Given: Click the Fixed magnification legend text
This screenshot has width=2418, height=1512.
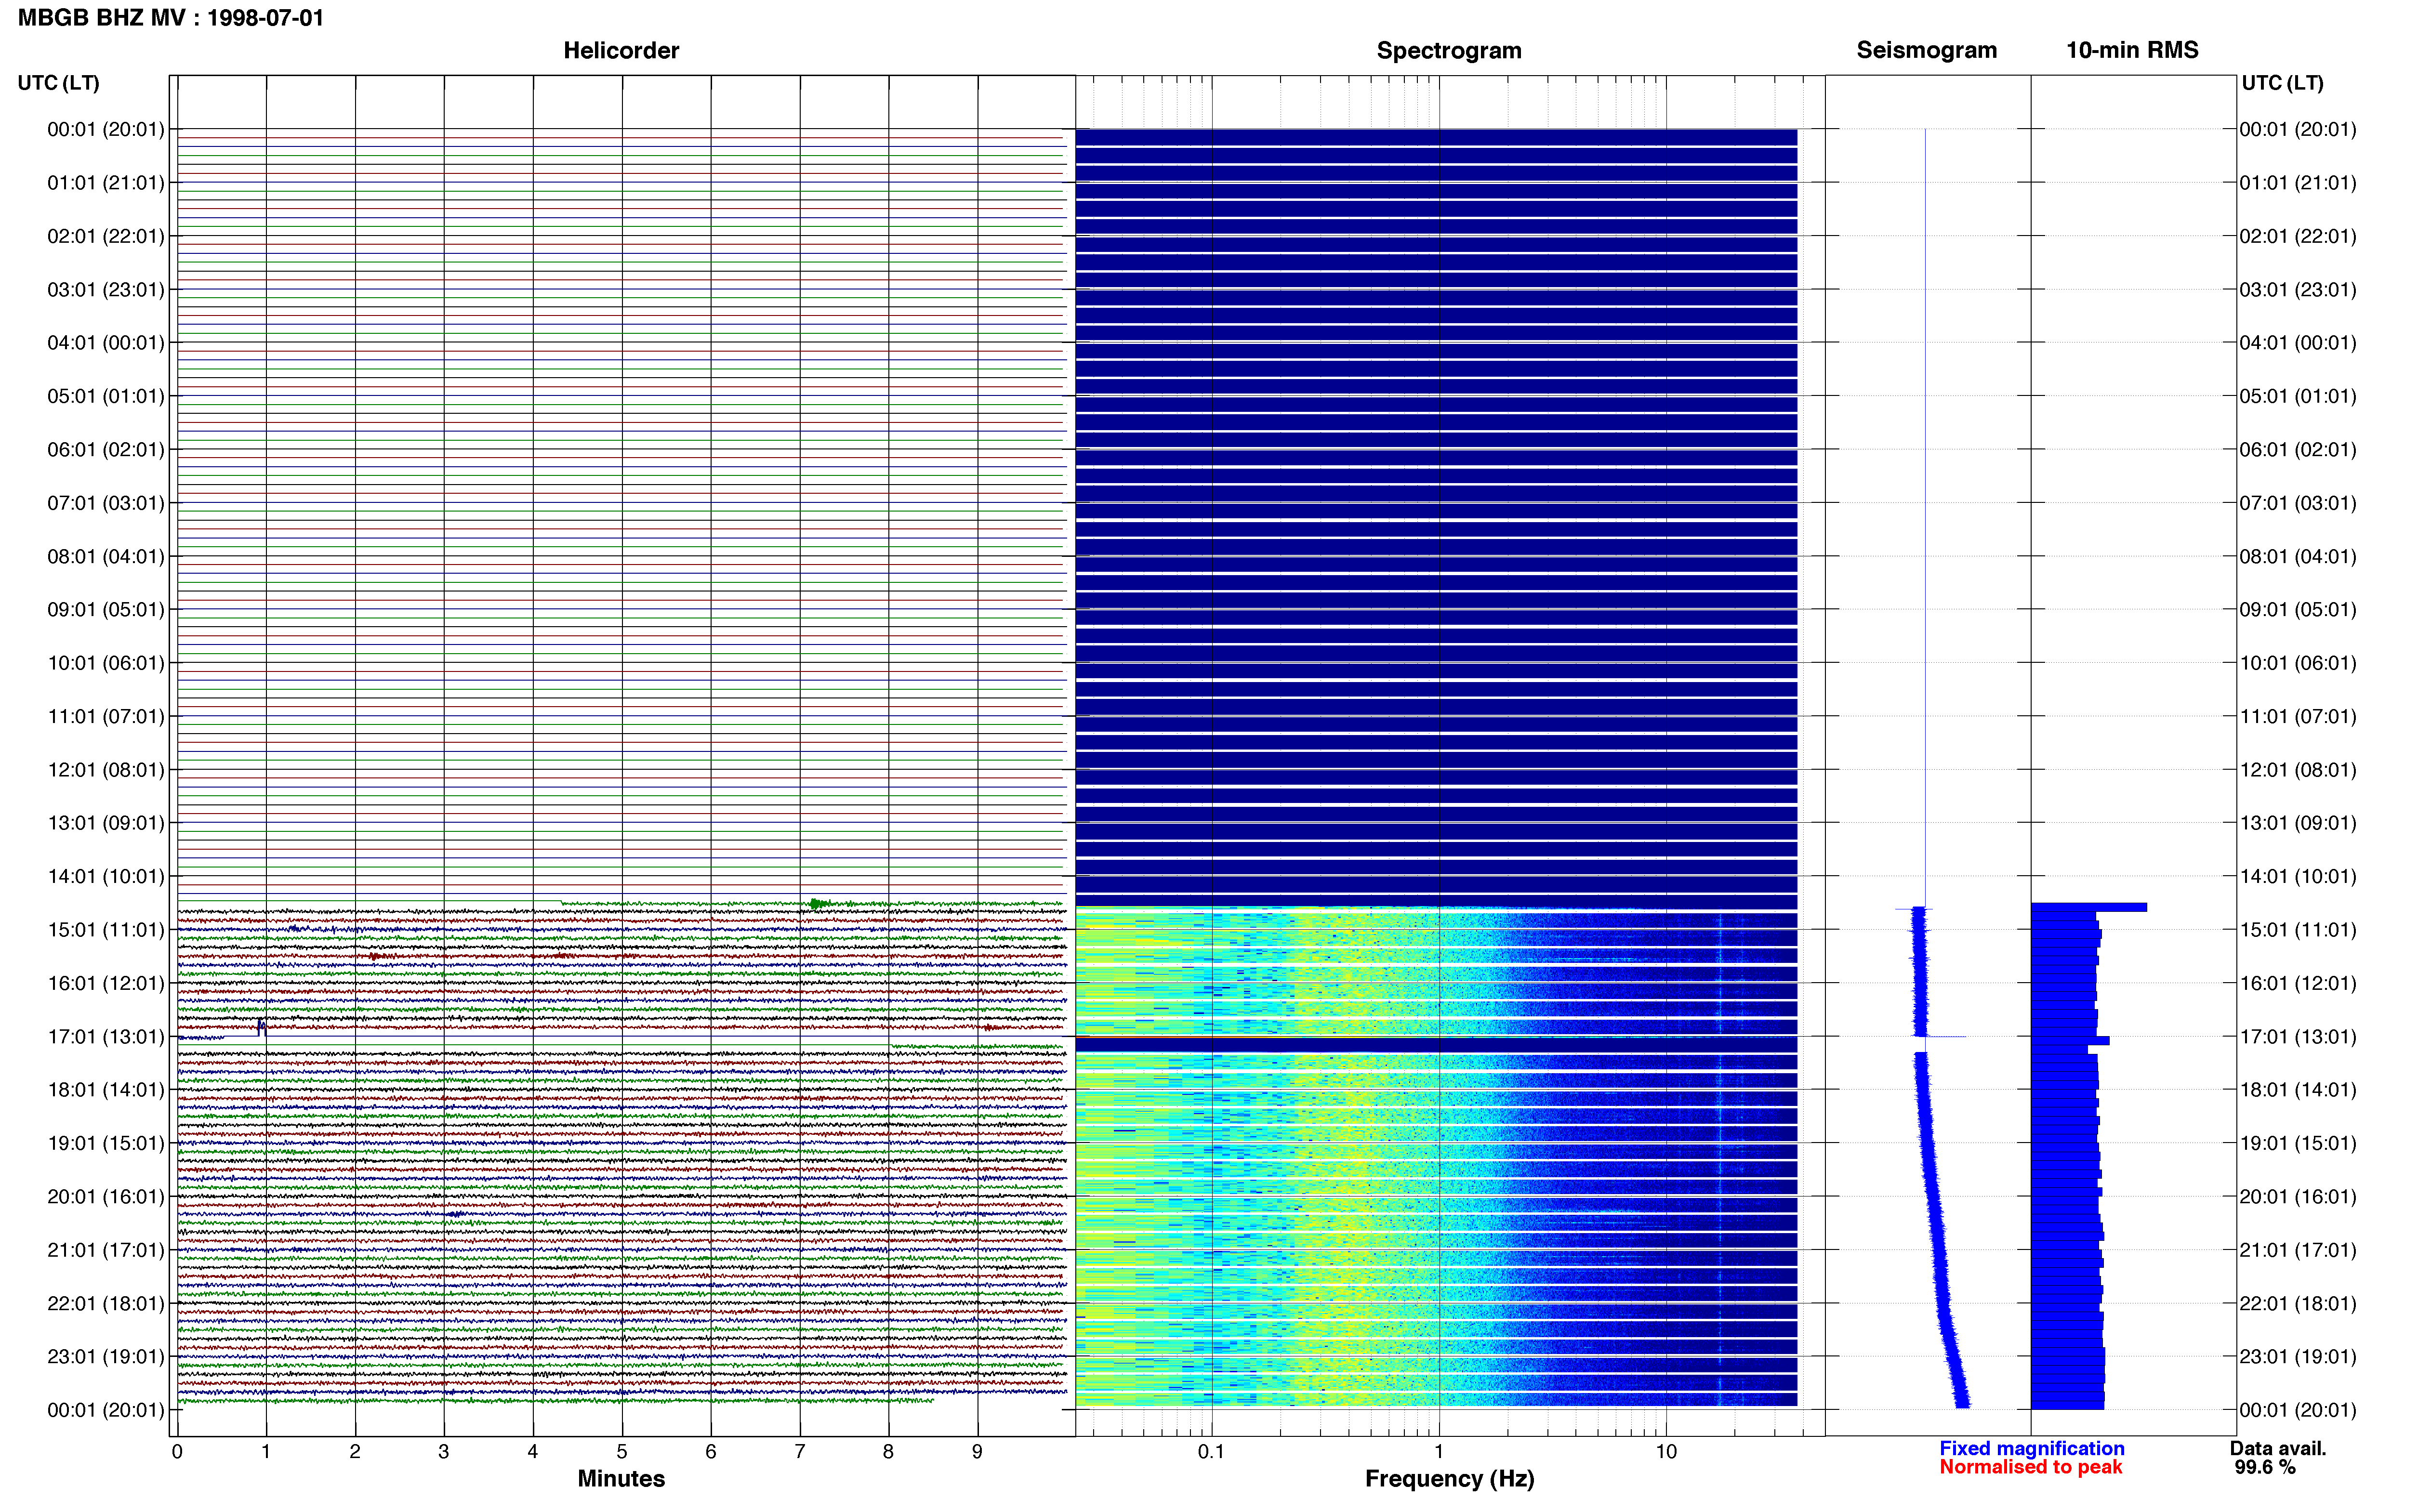Looking at the screenshot, I should [2031, 1448].
